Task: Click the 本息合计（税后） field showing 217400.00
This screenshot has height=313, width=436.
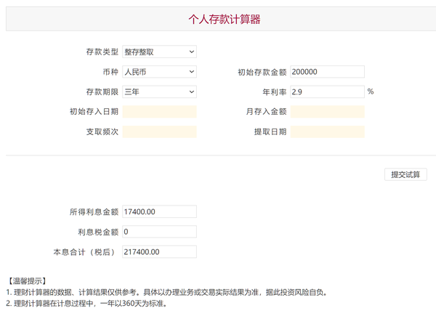Action: 159,252
